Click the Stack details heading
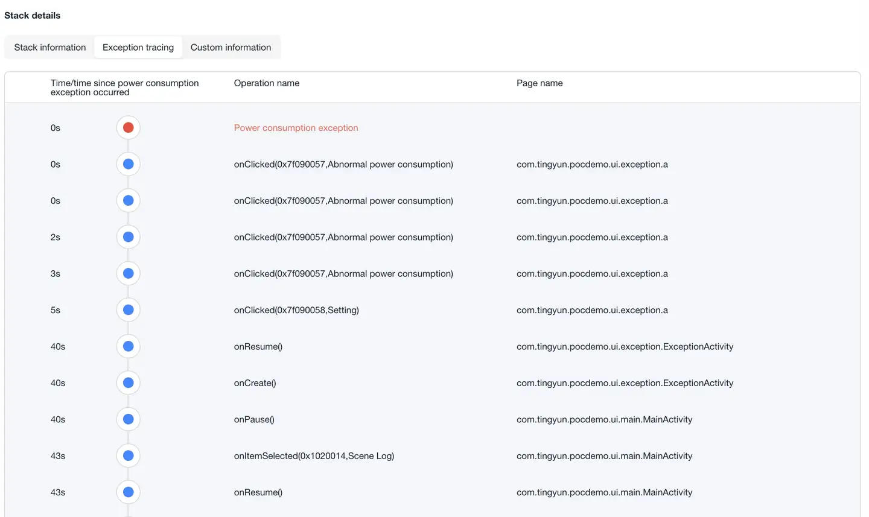 point(33,16)
